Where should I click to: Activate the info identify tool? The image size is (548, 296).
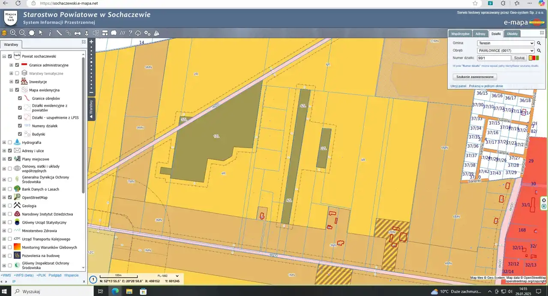click(x=50, y=33)
